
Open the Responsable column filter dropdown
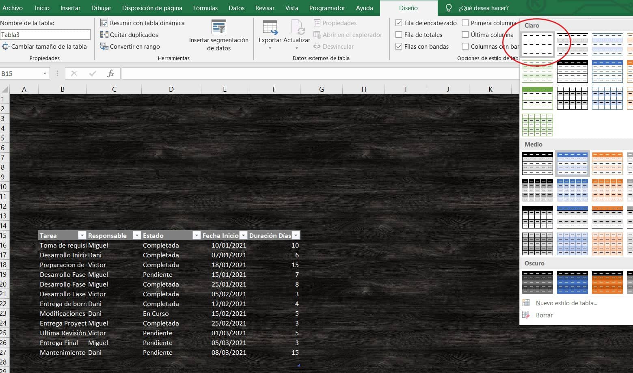coord(137,235)
